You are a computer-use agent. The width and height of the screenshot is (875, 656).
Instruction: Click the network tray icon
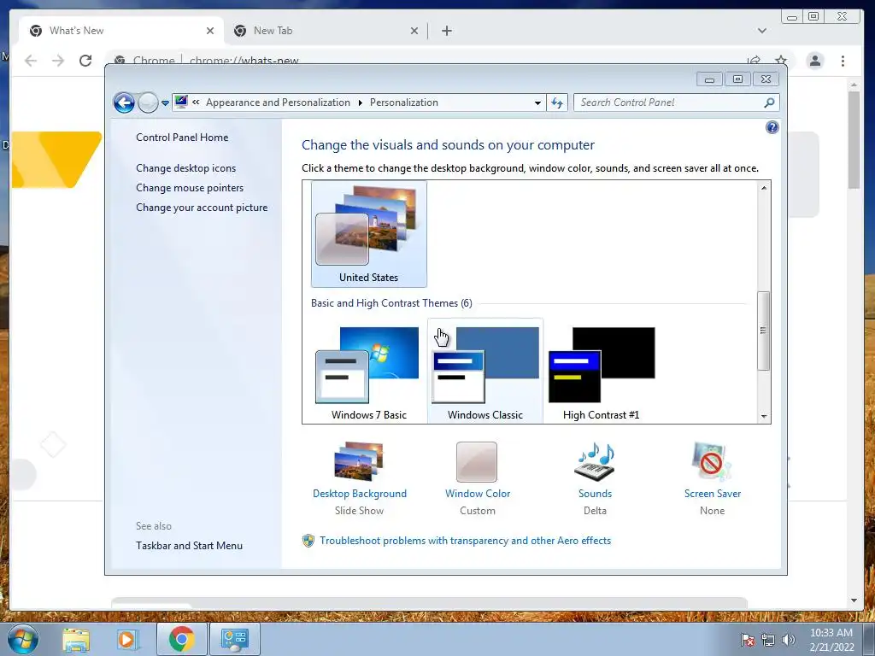click(x=768, y=640)
